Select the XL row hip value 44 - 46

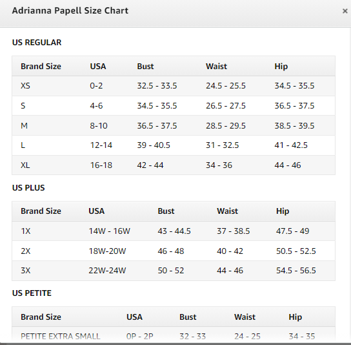point(288,165)
